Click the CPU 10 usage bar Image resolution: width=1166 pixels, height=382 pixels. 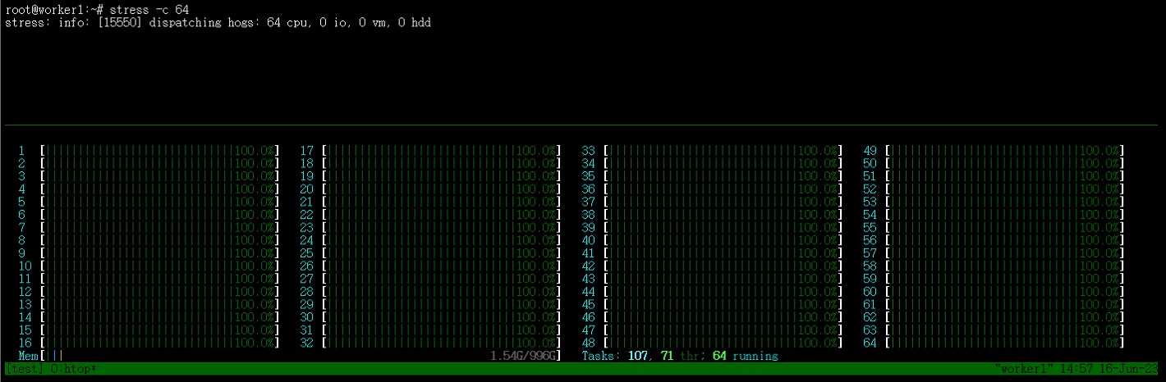coord(160,266)
